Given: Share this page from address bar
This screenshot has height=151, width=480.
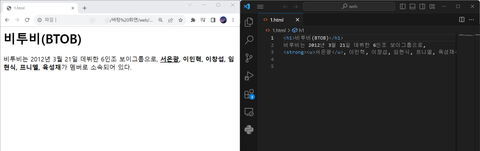Looking at the screenshot, I should 170,20.
